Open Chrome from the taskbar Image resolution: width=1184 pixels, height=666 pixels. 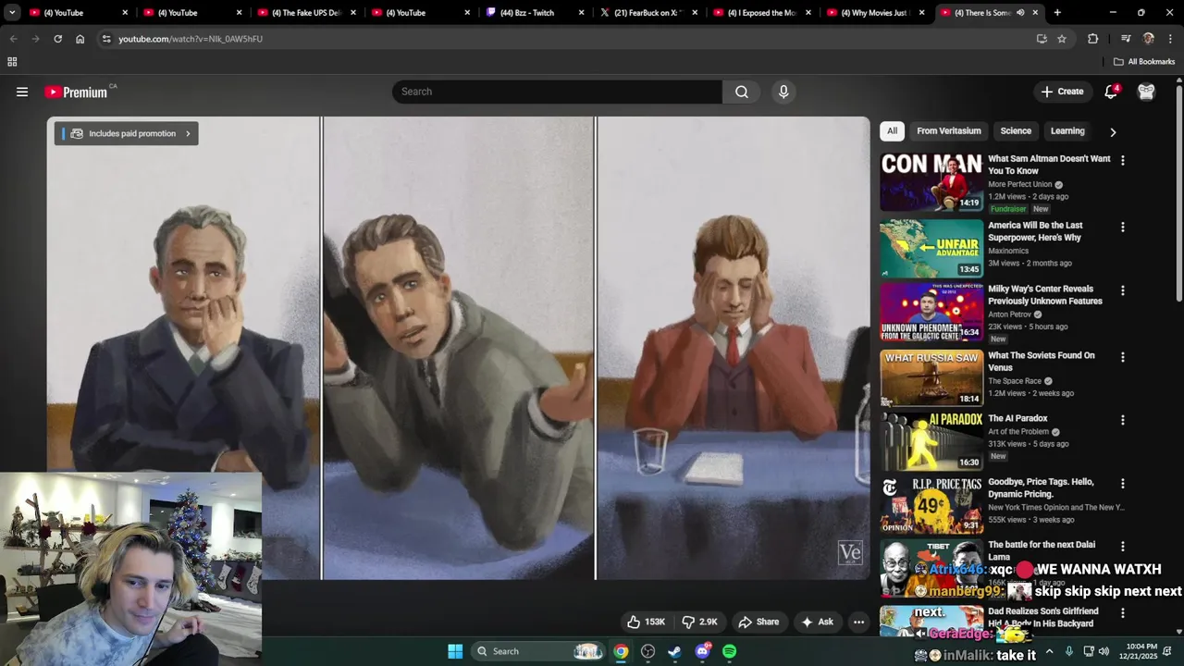[x=621, y=651]
